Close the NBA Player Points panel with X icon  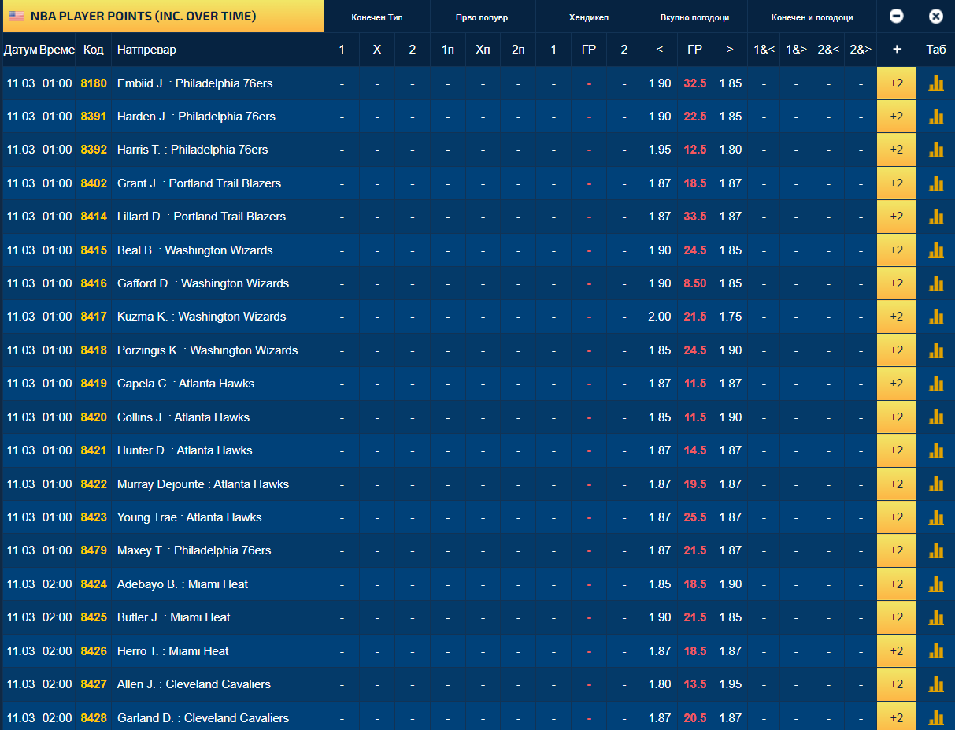(935, 16)
